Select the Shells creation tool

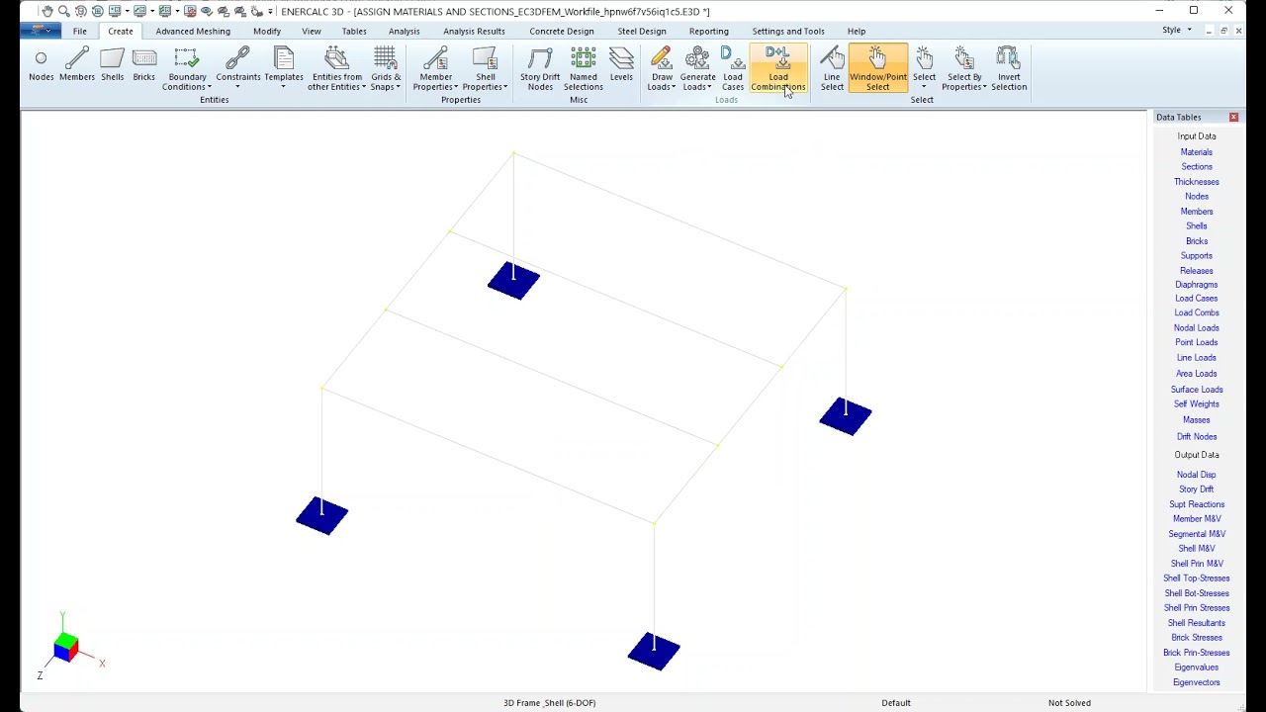pos(112,67)
